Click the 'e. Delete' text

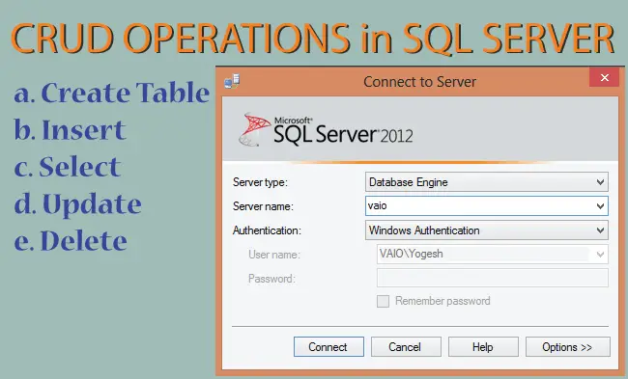click(x=71, y=241)
